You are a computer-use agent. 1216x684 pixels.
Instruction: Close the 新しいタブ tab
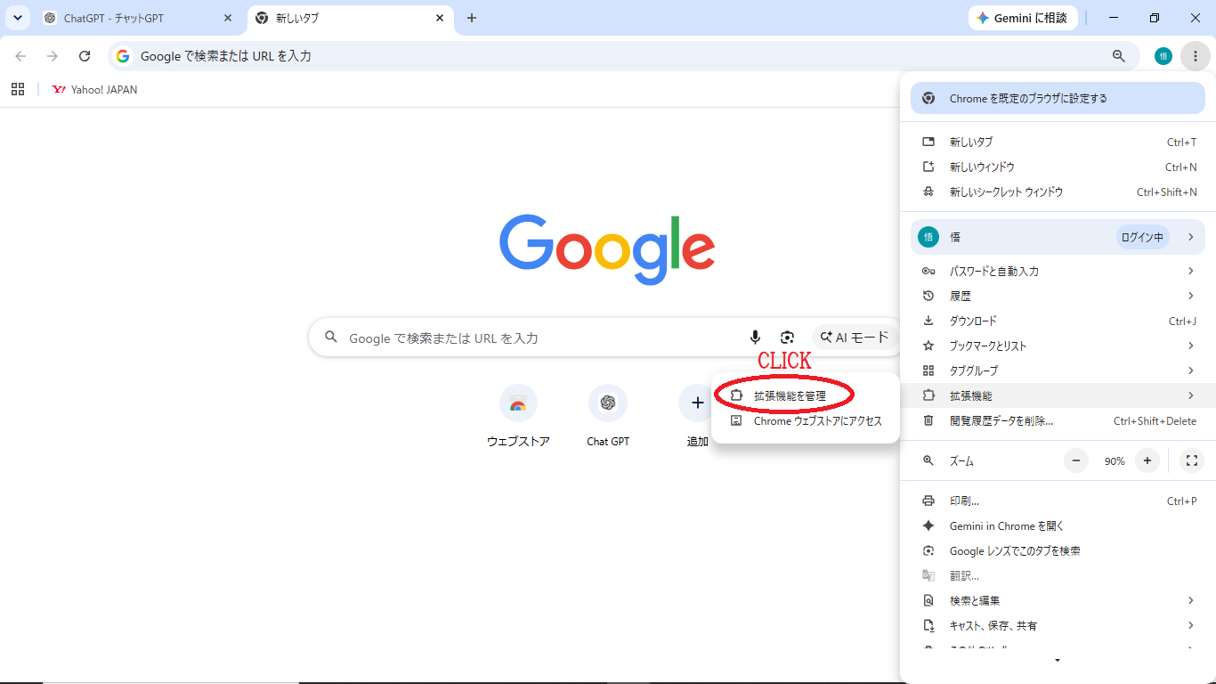pyautogui.click(x=440, y=18)
